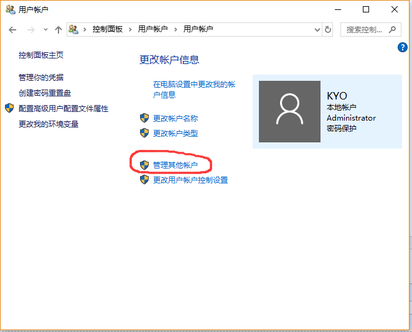Open 更改我的环境变量 link
Viewport: 412px width, 332px height.
point(49,124)
